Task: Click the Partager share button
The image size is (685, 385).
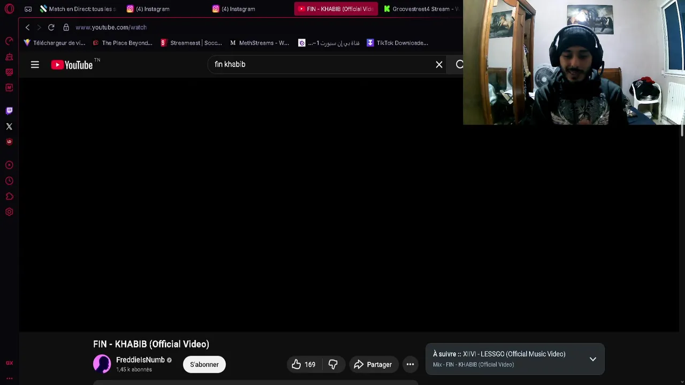Action: [x=374, y=365]
